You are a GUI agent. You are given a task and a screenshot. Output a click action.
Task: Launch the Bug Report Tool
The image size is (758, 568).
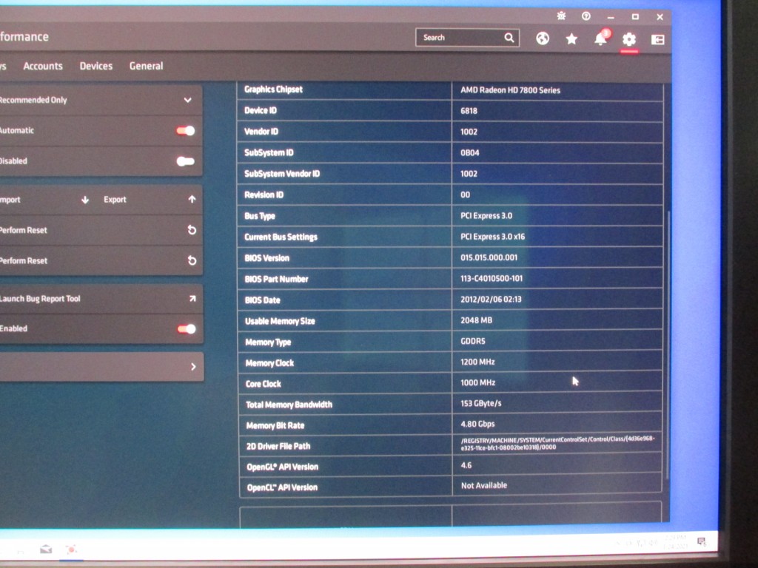click(x=101, y=299)
